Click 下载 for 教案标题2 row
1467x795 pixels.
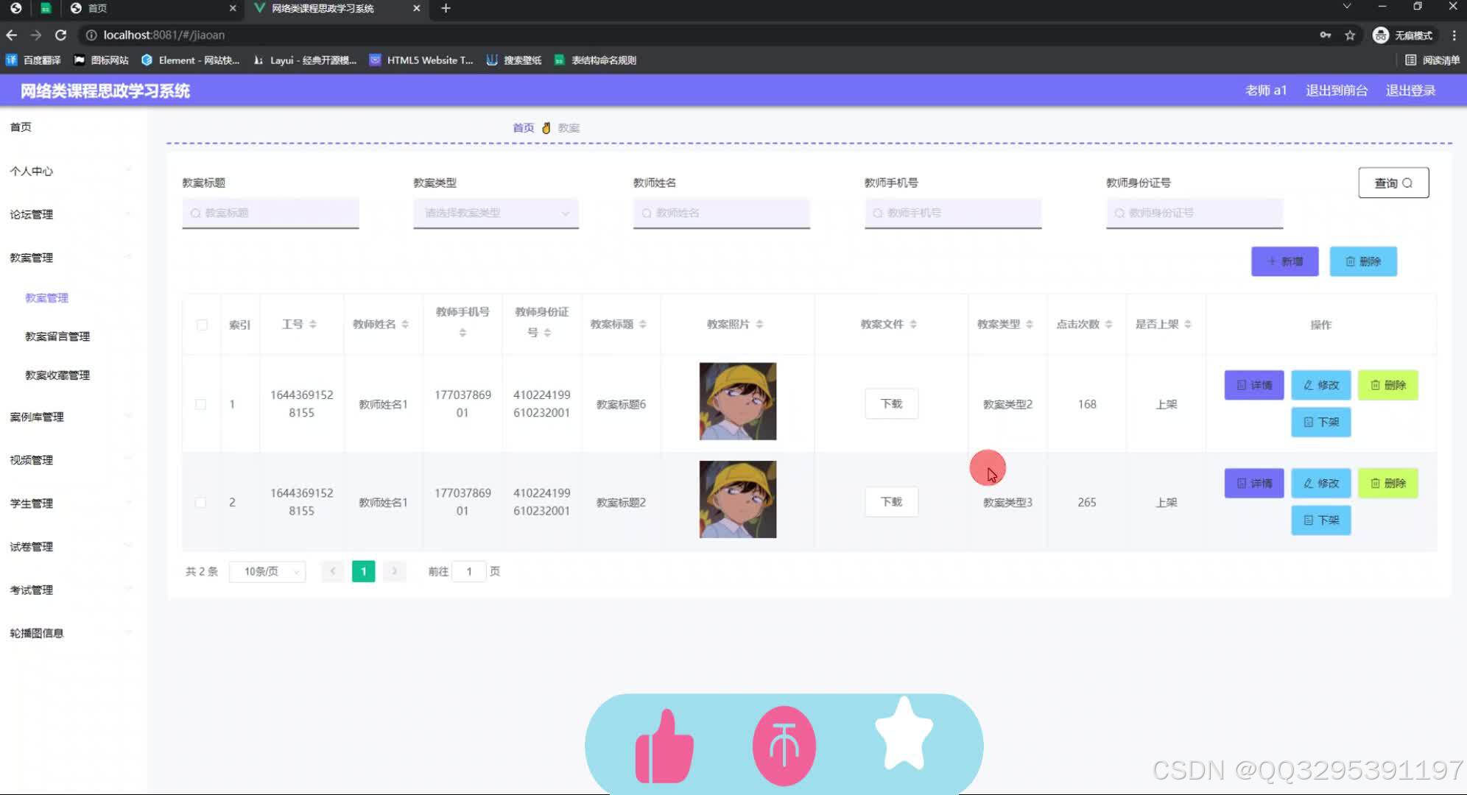point(891,502)
